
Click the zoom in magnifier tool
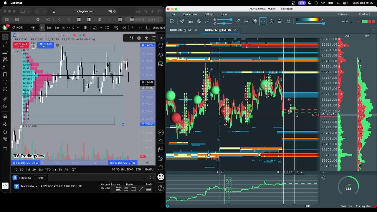point(5,107)
